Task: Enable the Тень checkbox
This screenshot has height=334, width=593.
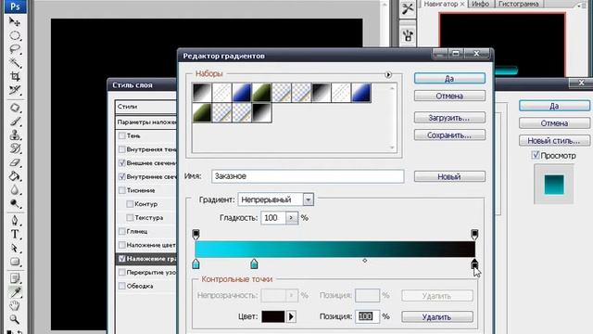Action: click(121, 135)
